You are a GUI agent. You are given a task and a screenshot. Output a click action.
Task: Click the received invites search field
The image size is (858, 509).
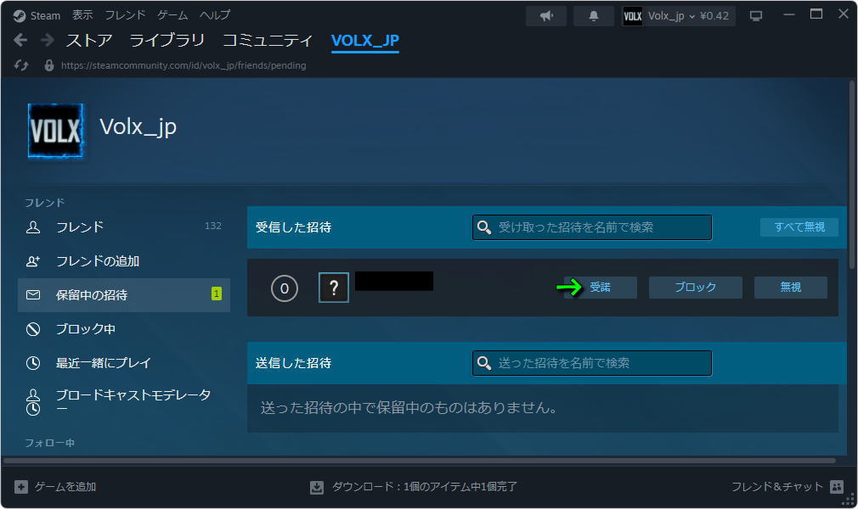click(592, 227)
